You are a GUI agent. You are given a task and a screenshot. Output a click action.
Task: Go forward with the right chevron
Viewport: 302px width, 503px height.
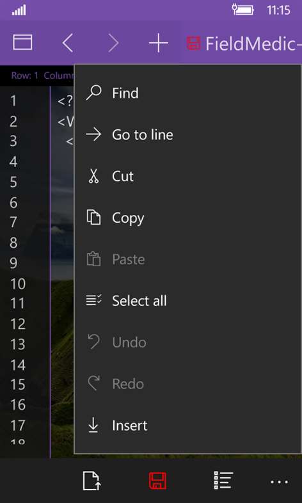[x=113, y=43]
